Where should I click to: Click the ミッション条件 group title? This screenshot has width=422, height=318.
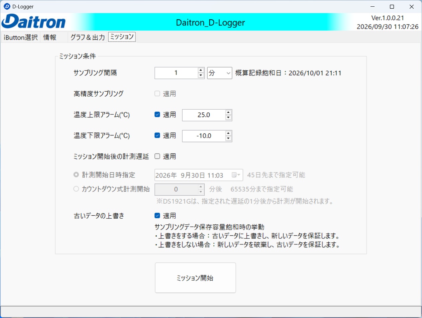coord(77,56)
